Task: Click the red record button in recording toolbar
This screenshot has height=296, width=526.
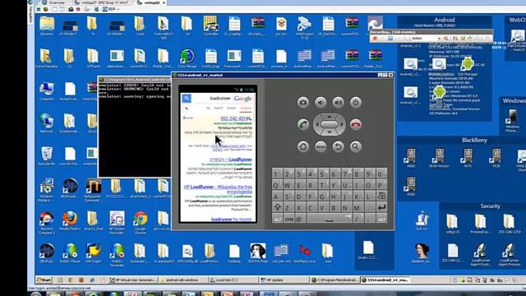Action: pyautogui.click(x=375, y=39)
